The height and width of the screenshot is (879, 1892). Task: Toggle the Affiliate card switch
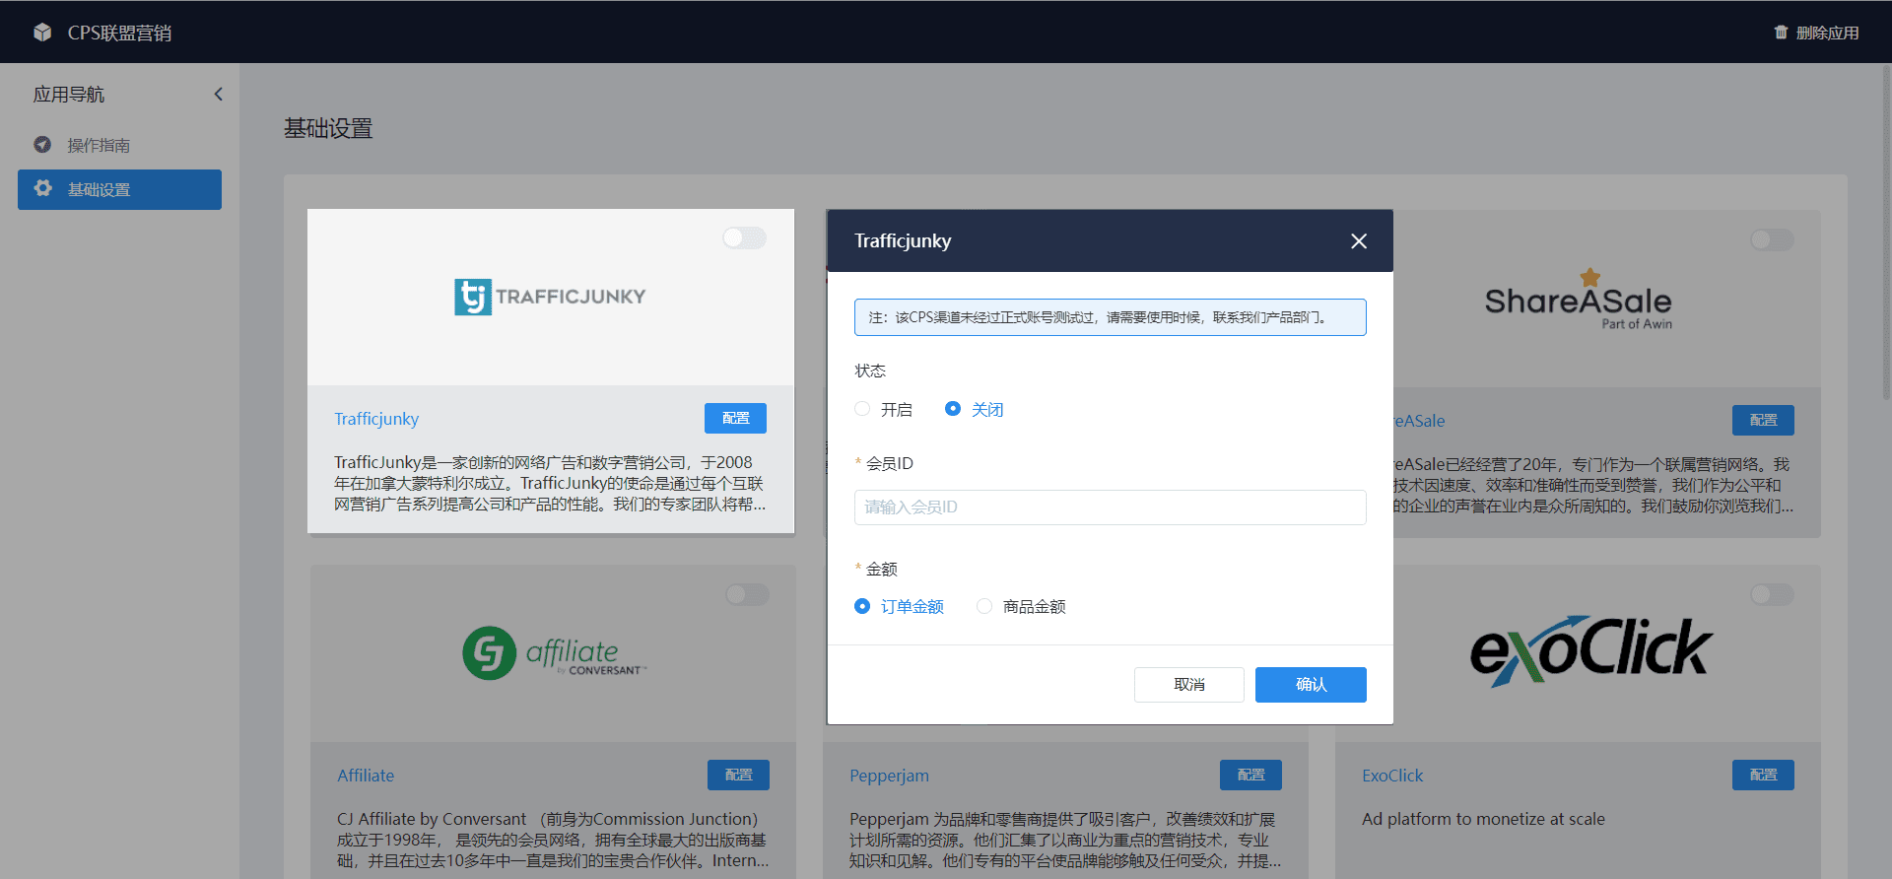tap(747, 594)
